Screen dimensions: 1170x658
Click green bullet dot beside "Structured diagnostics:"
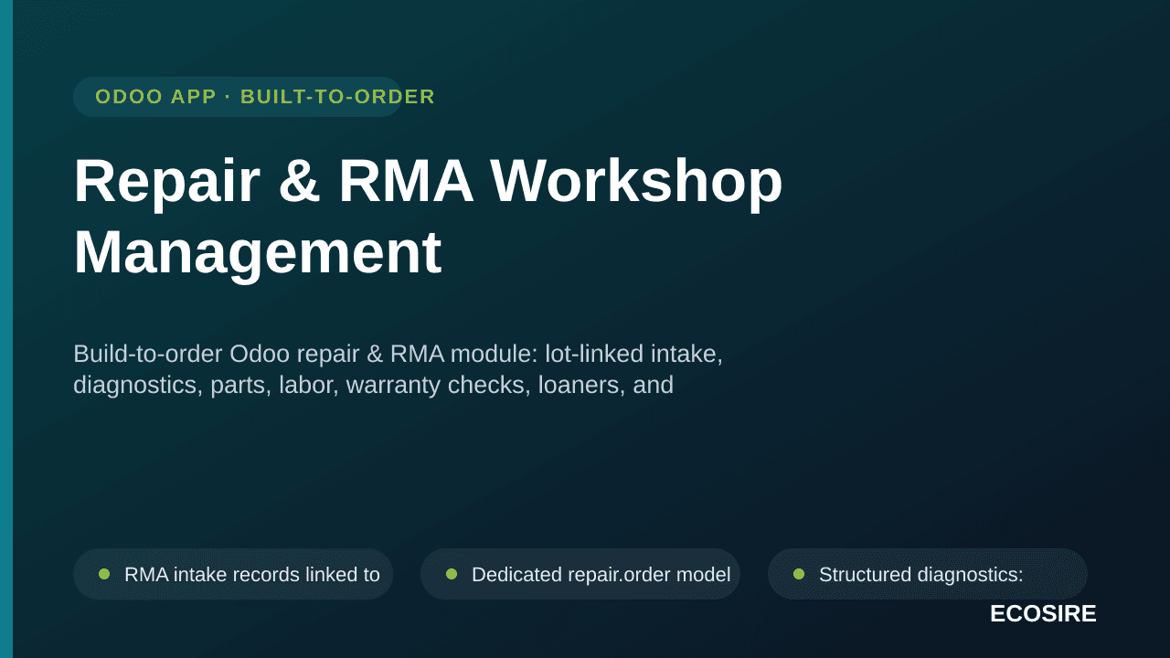(x=799, y=574)
